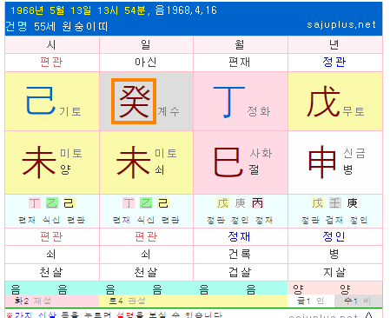Click the 년 column header
The image size is (390, 318).
[334, 44]
